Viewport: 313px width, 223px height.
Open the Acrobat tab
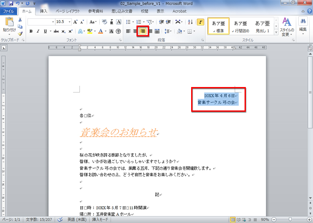click(x=179, y=11)
